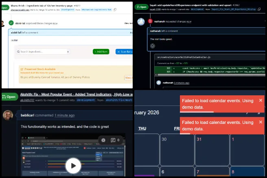Click code line number 323 in the diff
Screen dimensions: 267x178
tap(169, 72)
